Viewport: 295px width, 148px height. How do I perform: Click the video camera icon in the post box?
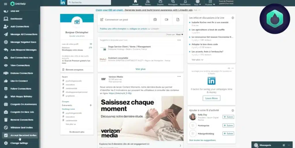click(167, 20)
